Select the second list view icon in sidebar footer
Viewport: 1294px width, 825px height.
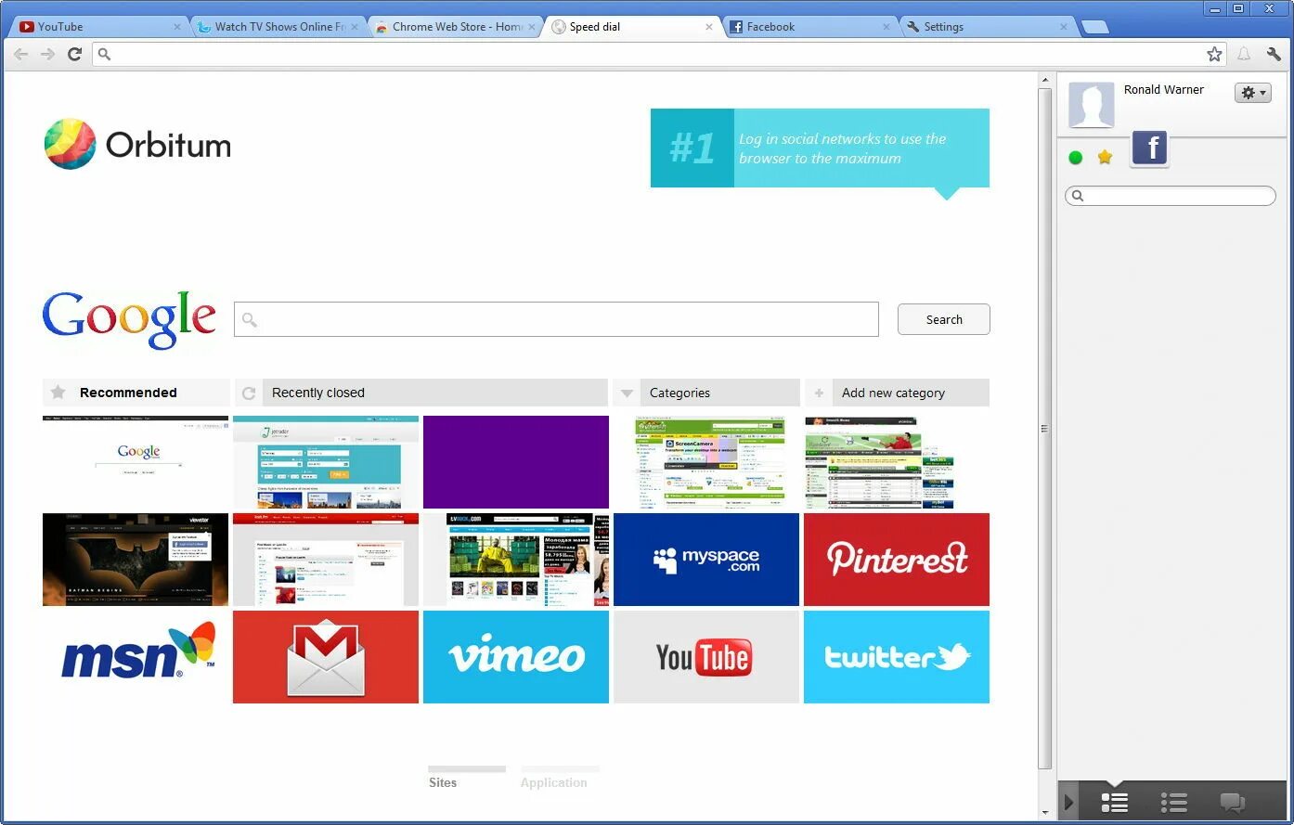tap(1173, 802)
